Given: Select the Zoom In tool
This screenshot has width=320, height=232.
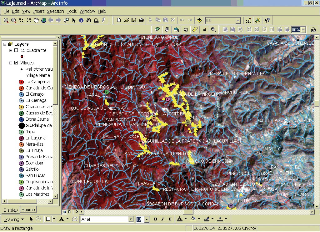Looking at the screenshot, I should (x=6, y=20).
